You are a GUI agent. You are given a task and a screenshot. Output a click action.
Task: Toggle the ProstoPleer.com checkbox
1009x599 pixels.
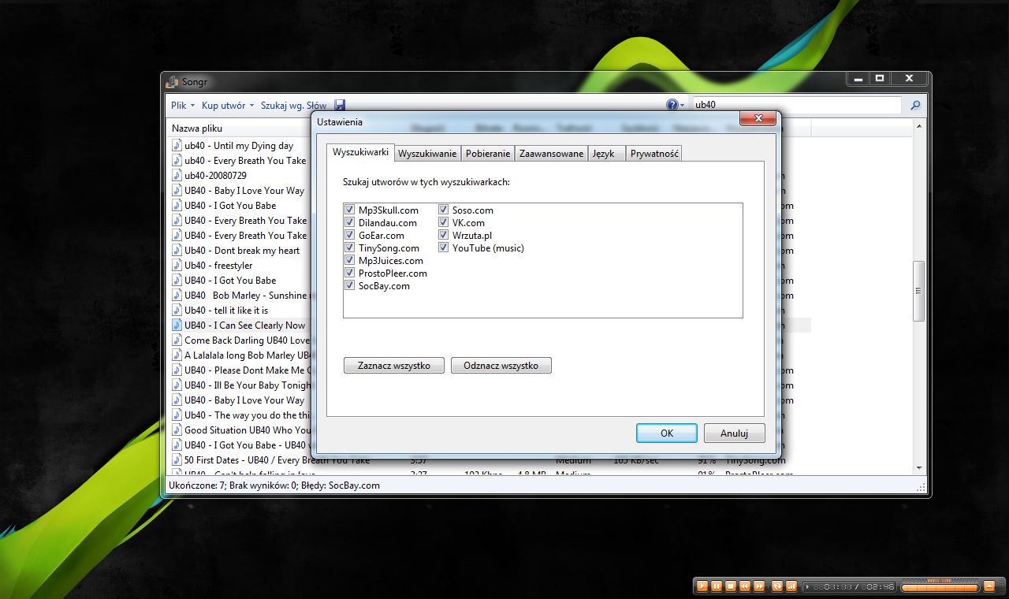coord(349,273)
